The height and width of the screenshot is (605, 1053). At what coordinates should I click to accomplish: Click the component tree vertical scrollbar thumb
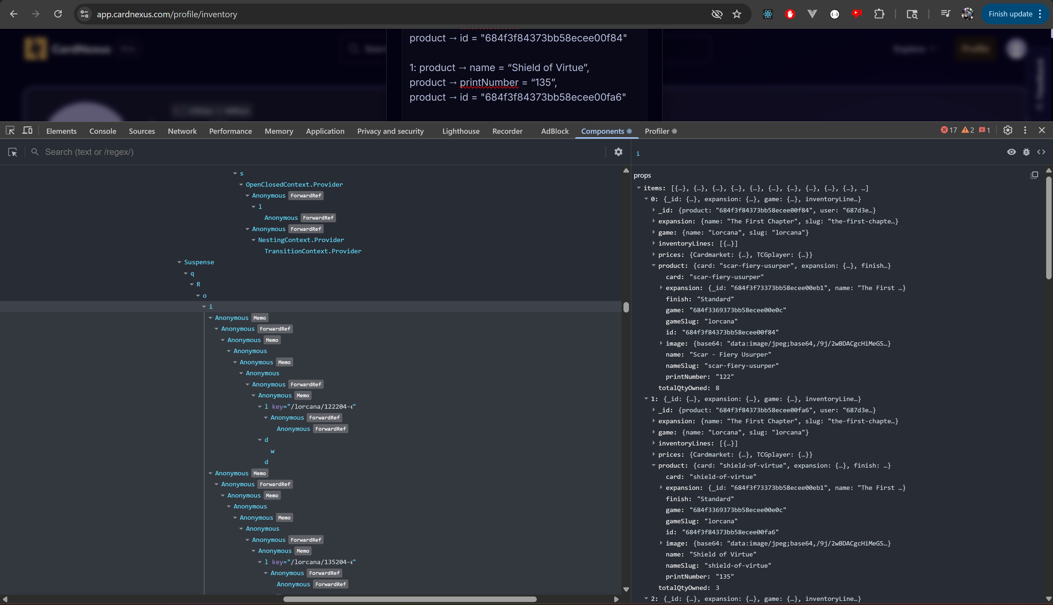[x=626, y=307]
